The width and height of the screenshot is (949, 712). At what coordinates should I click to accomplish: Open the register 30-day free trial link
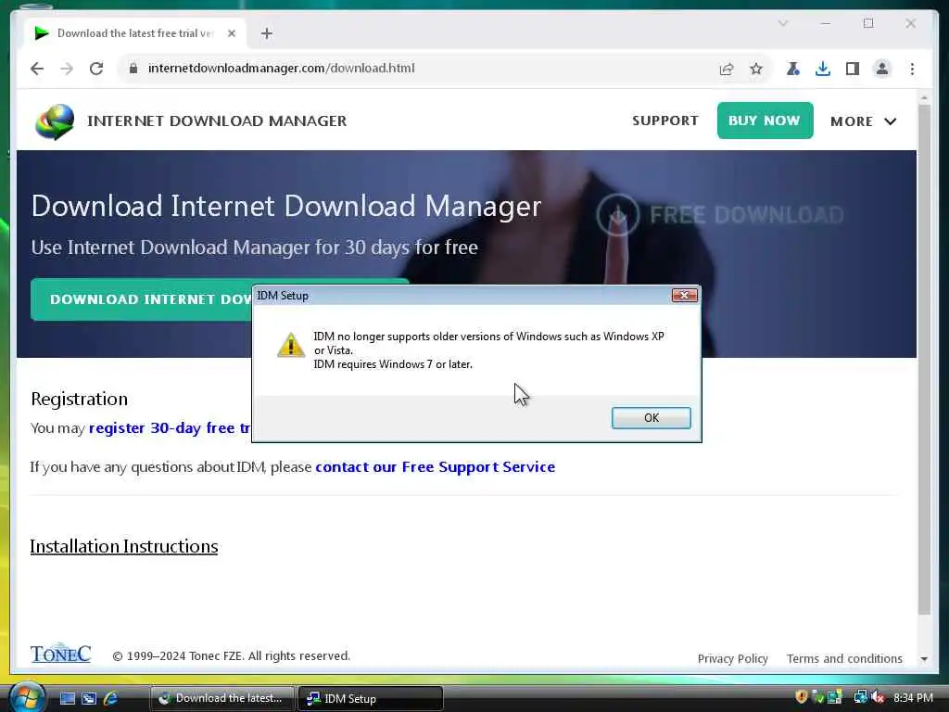pos(171,428)
